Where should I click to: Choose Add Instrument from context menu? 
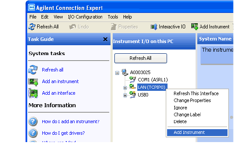click(x=197, y=133)
